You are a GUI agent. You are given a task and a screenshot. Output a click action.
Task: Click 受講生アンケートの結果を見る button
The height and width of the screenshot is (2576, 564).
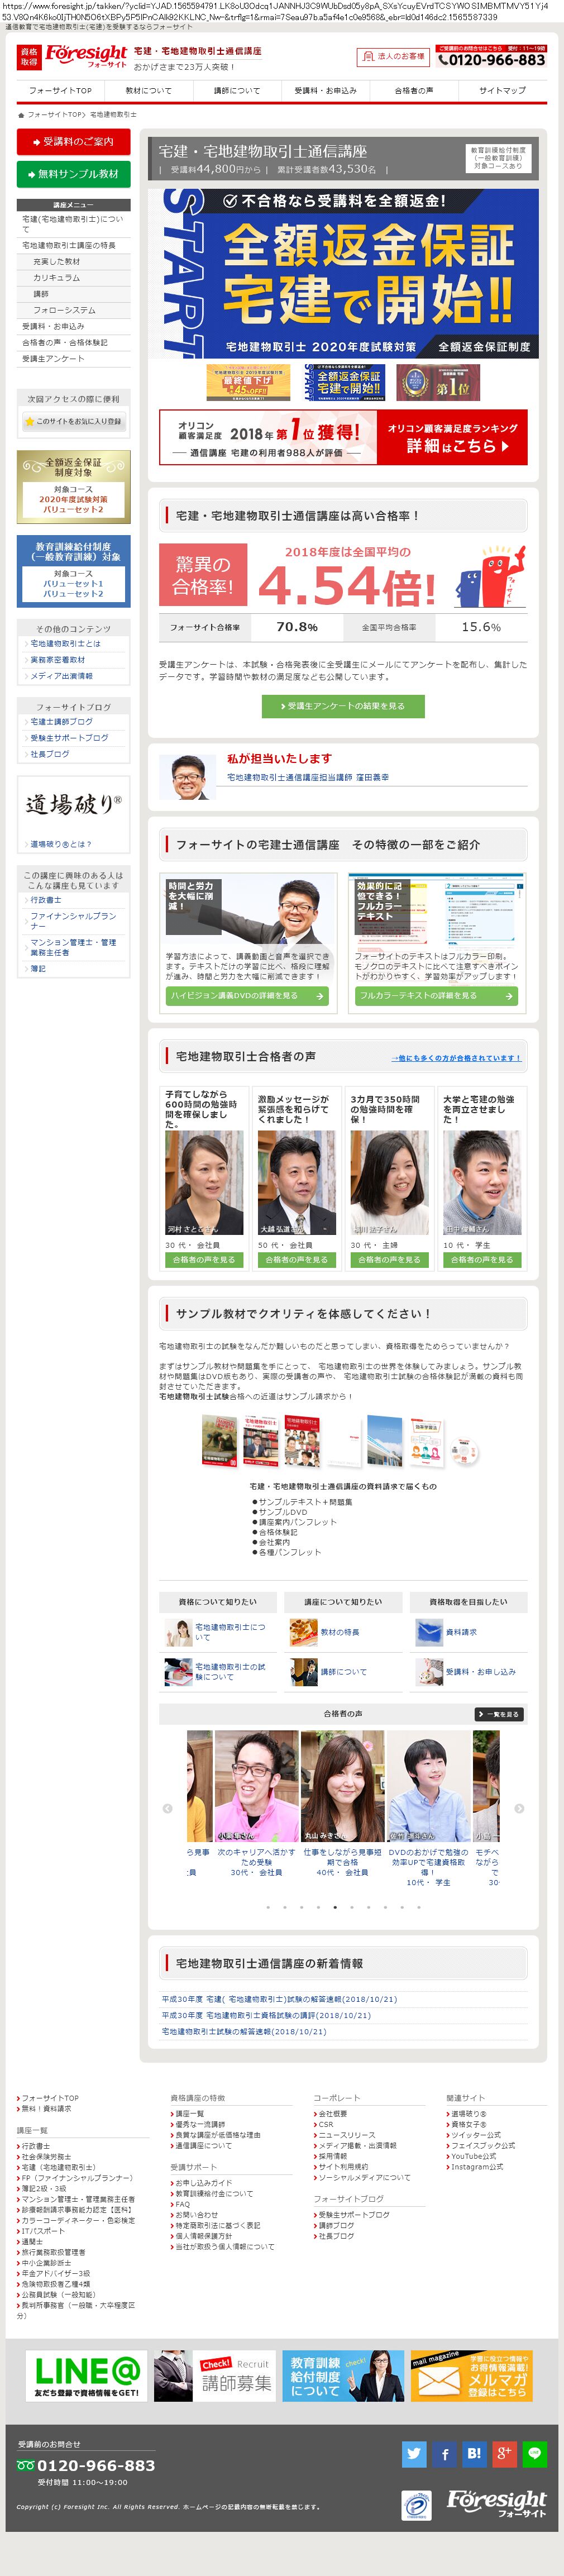point(343,705)
